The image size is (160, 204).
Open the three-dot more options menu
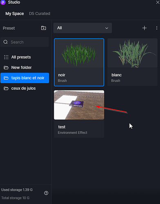[x=157, y=28]
